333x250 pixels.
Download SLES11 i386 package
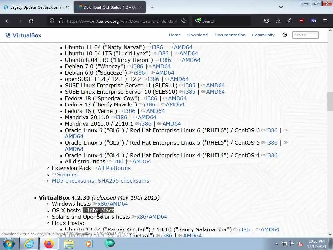(190, 85)
